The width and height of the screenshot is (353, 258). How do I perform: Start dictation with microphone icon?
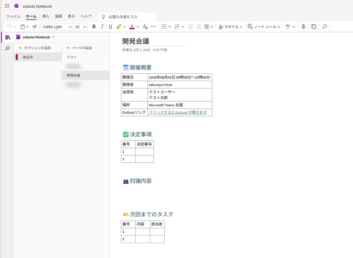[303, 27]
